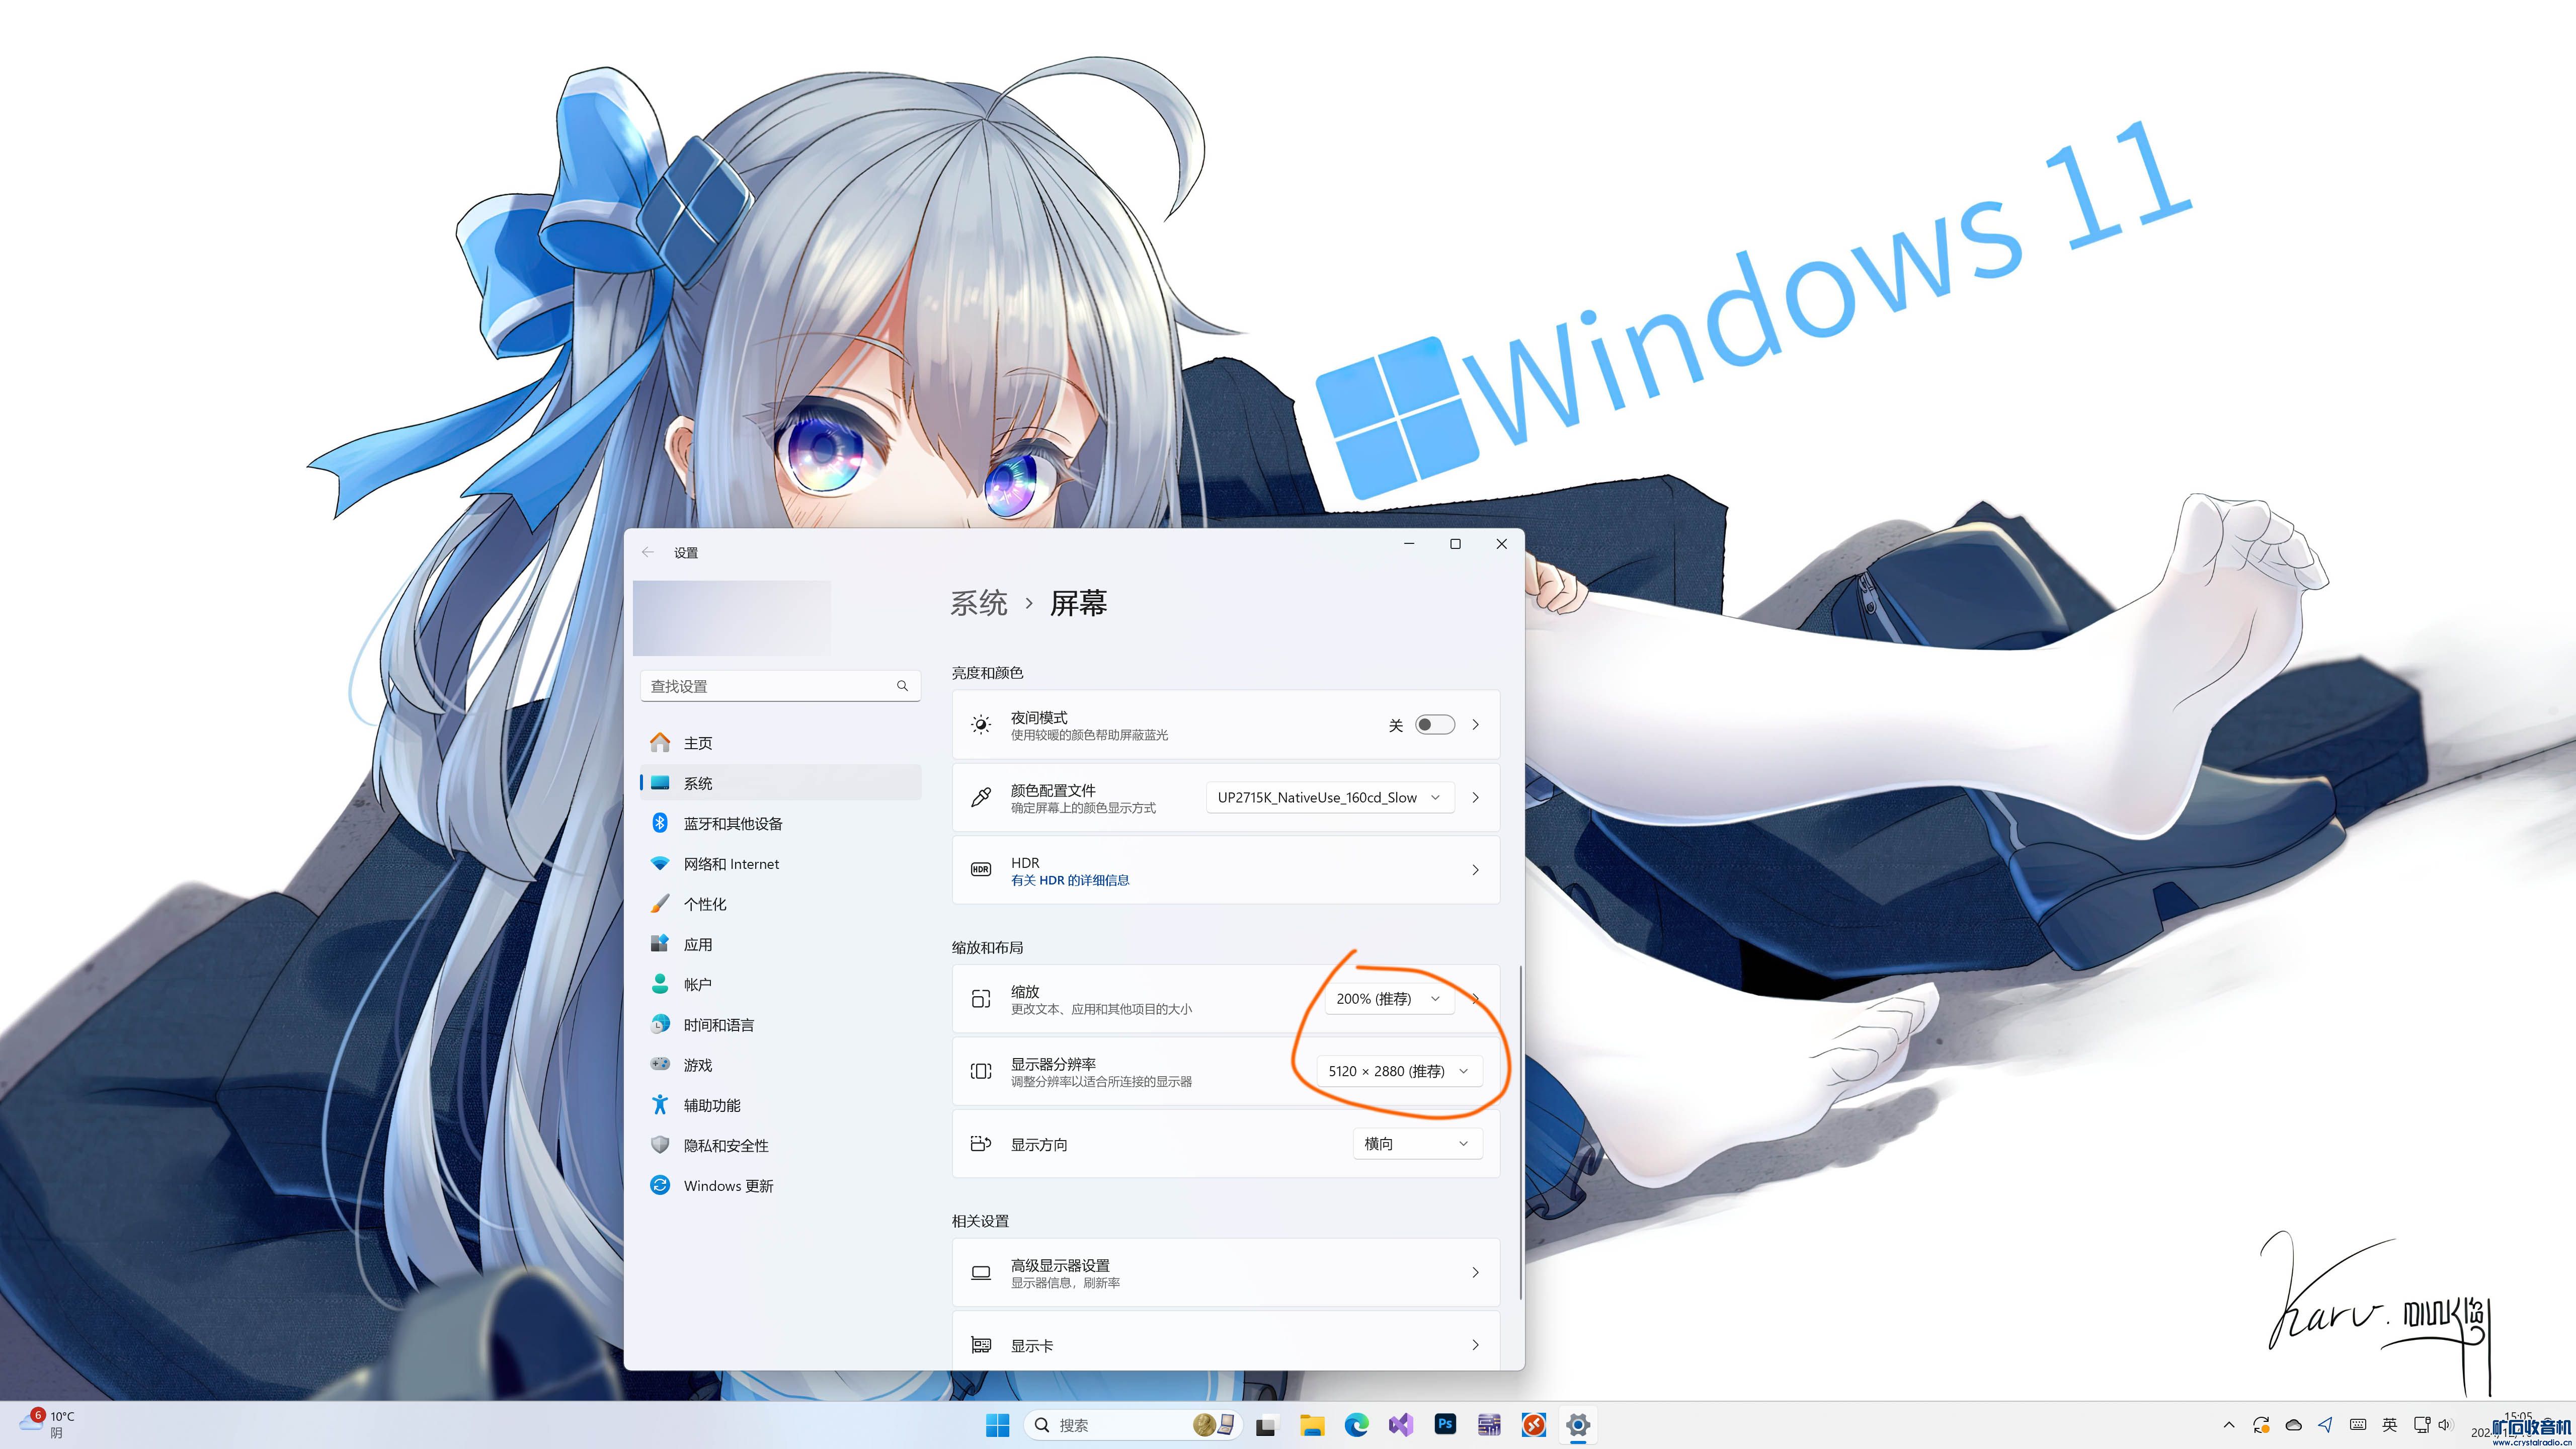Go to Home in the sidebar
Image resolution: width=2576 pixels, height=1449 pixels.
(698, 743)
